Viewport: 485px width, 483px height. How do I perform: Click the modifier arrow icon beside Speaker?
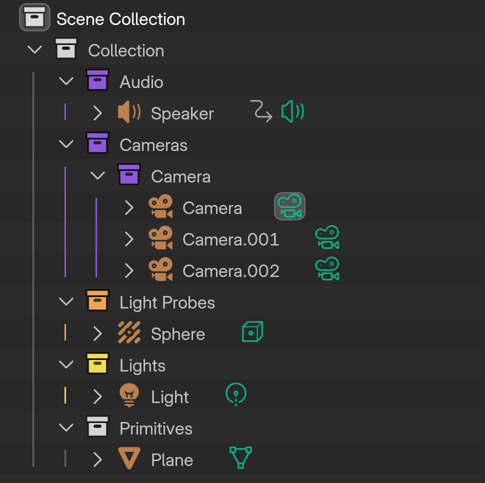point(261,111)
